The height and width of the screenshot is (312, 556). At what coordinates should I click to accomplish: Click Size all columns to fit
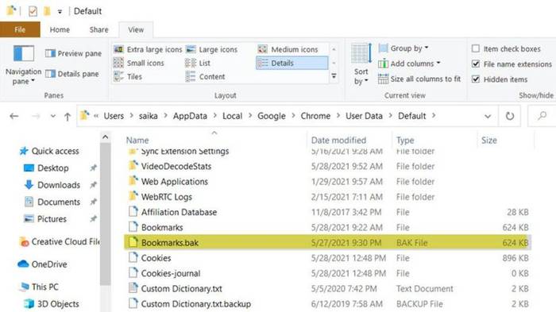coord(419,79)
